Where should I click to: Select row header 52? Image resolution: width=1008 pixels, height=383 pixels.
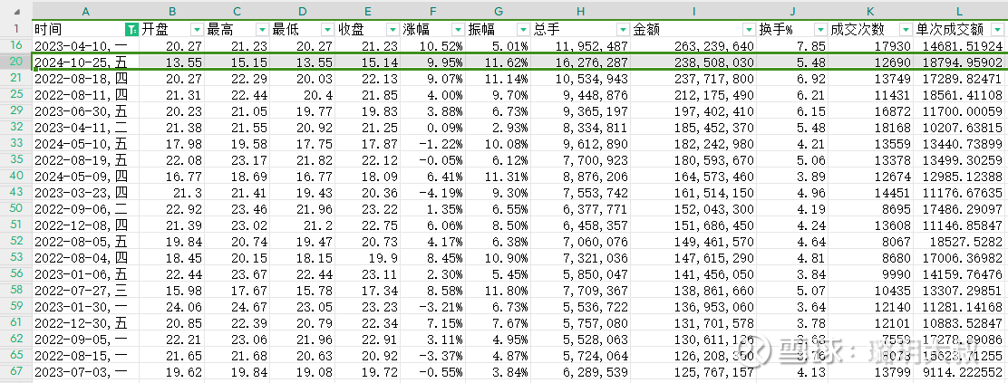16,241
